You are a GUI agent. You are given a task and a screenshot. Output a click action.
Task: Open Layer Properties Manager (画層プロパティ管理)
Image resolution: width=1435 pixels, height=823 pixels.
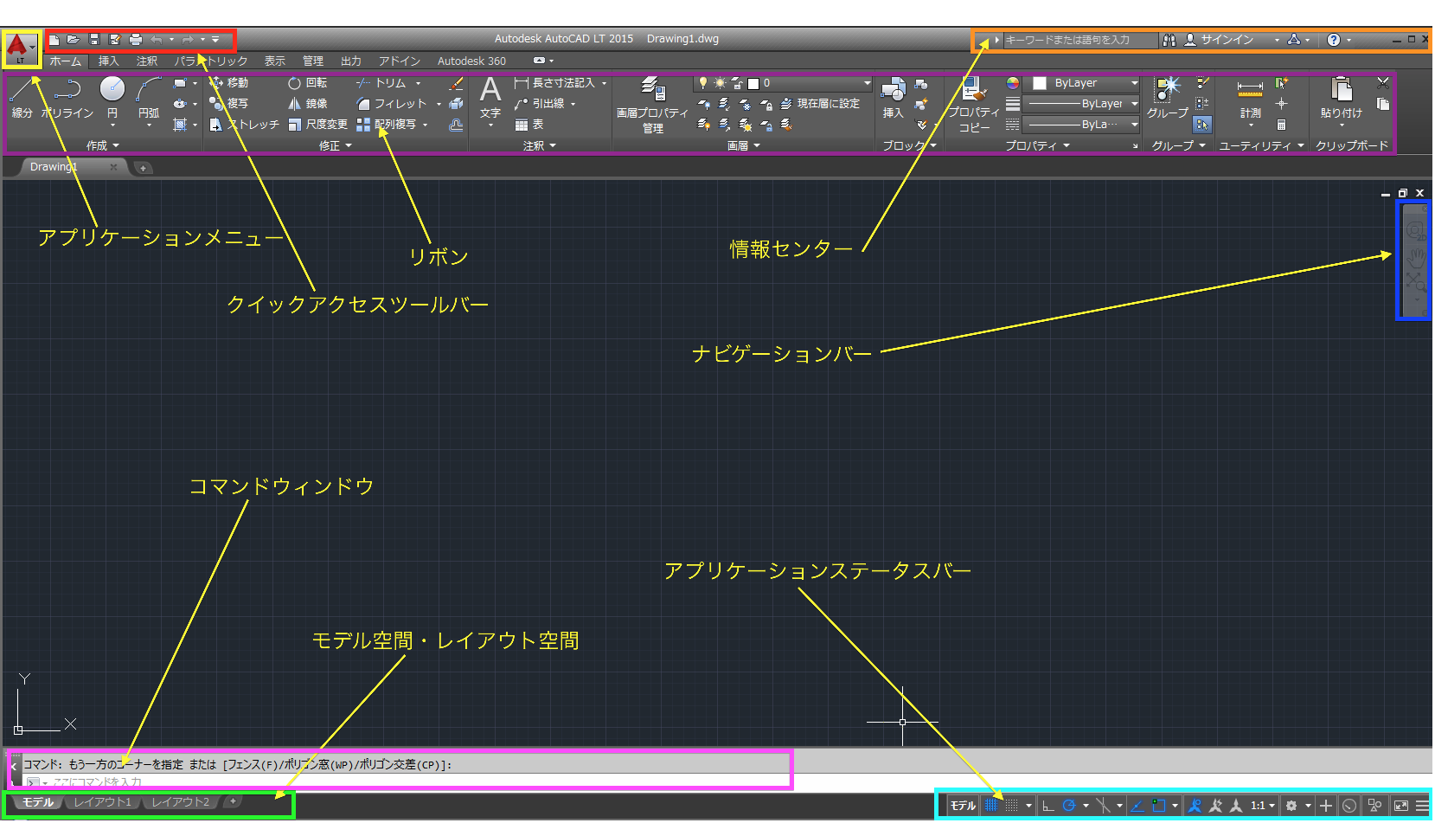(x=652, y=105)
